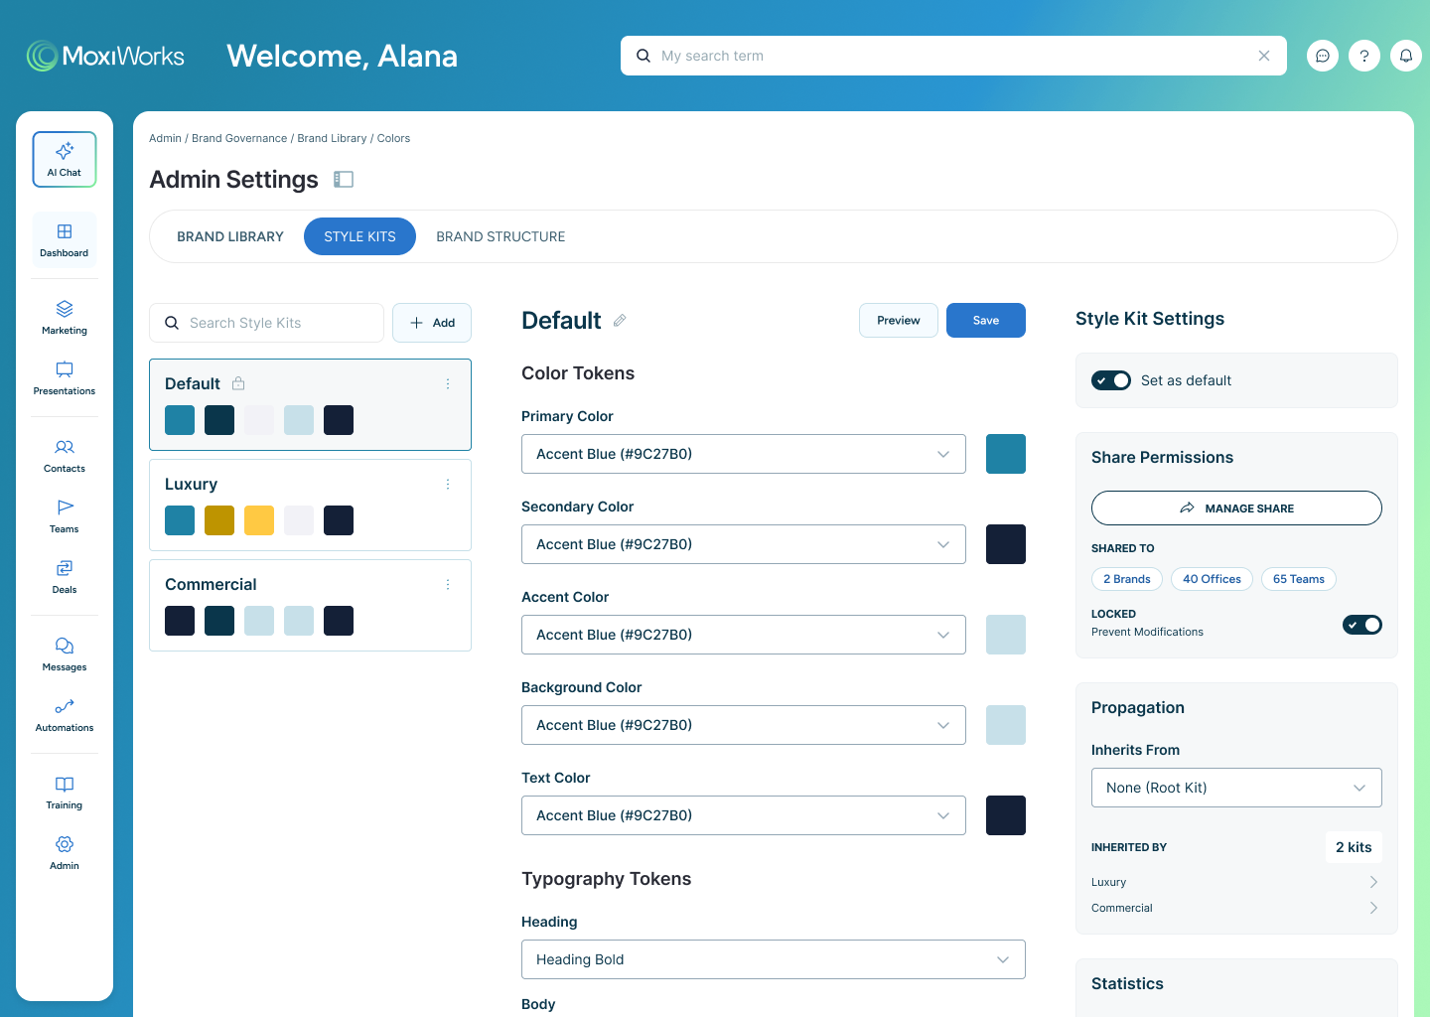Open Background Color dropdown
Viewport: 1430px width, 1017px height.
pyautogui.click(x=744, y=725)
